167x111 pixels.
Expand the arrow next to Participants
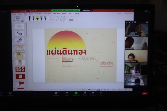click(61, 93)
